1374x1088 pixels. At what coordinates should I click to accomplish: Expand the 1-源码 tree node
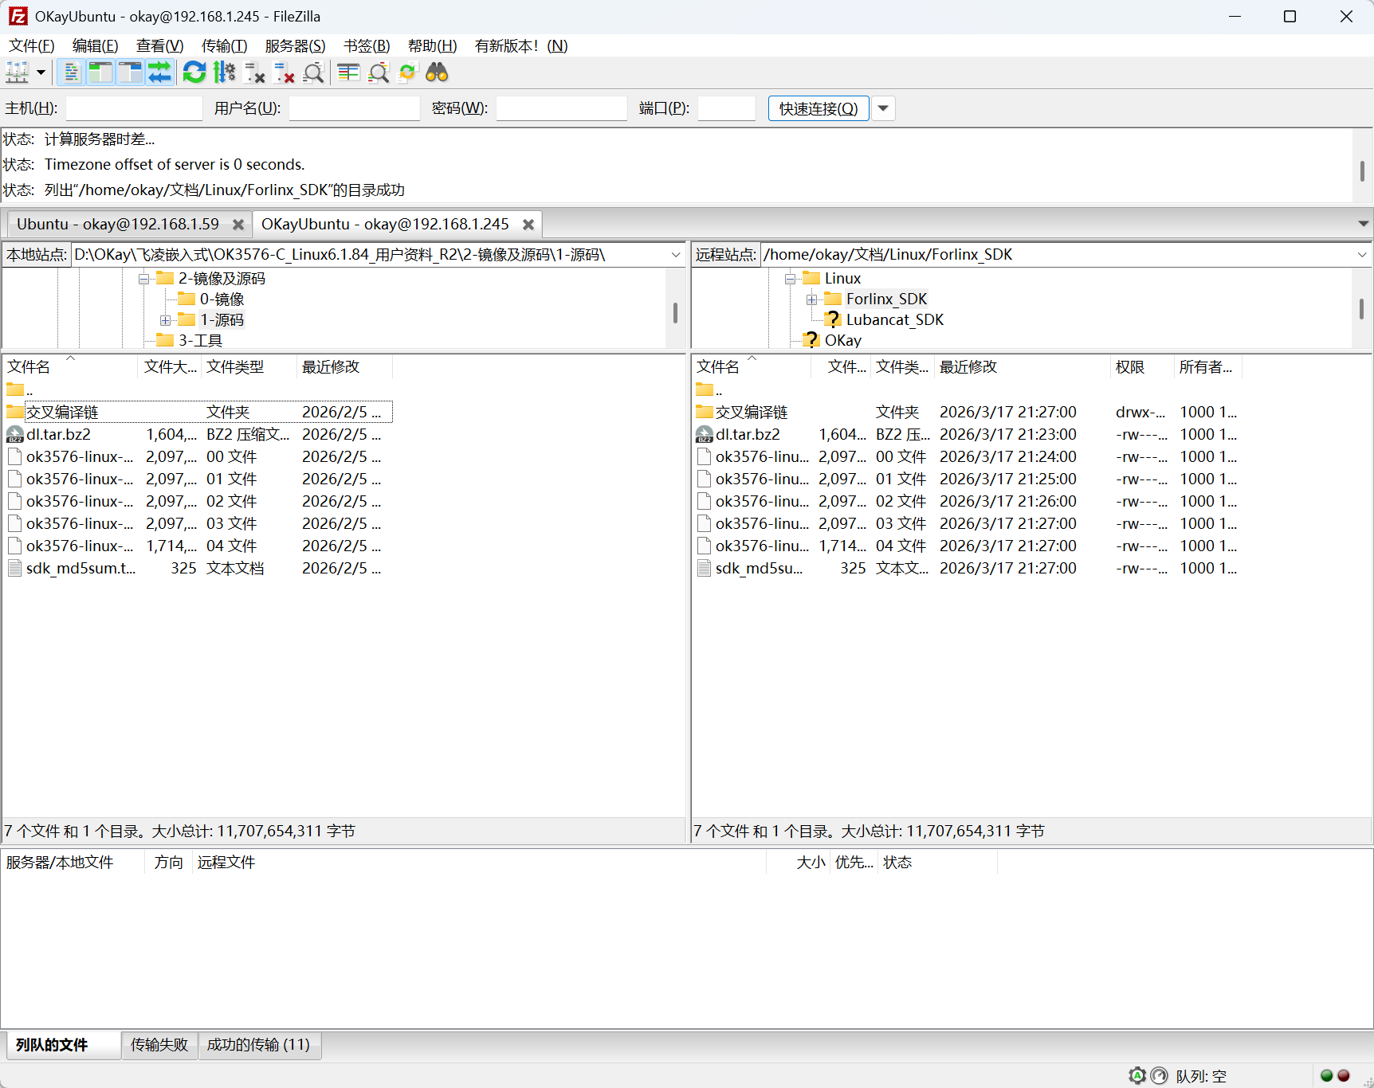[x=165, y=320]
